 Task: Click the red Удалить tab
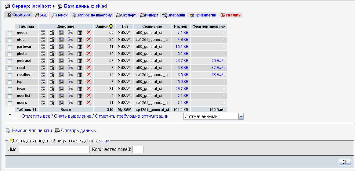[230, 15]
